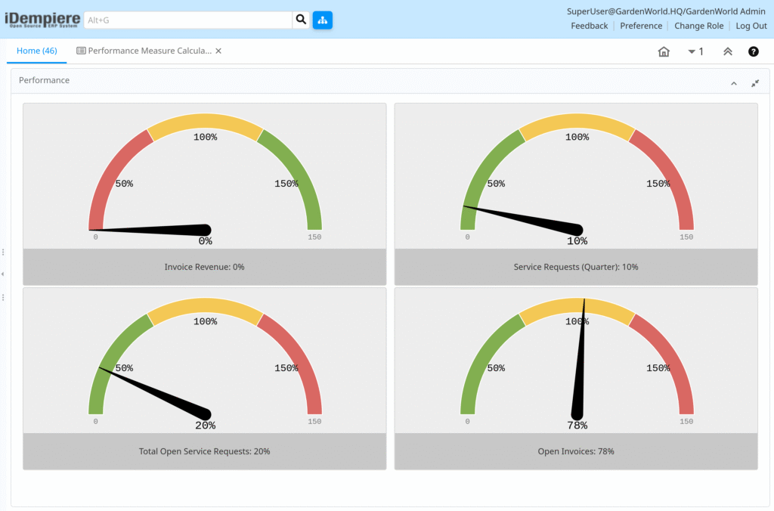Click the iDempiere logo
The height and width of the screenshot is (511, 774).
42,20
